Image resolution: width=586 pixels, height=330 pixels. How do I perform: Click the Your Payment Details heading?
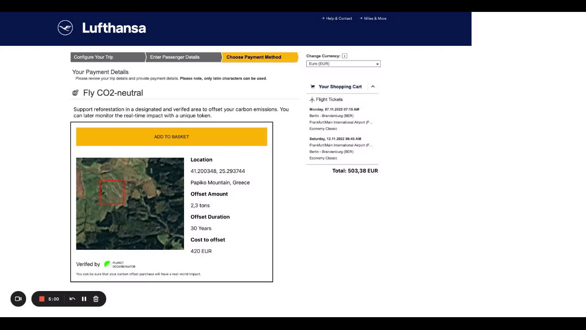[x=100, y=72]
